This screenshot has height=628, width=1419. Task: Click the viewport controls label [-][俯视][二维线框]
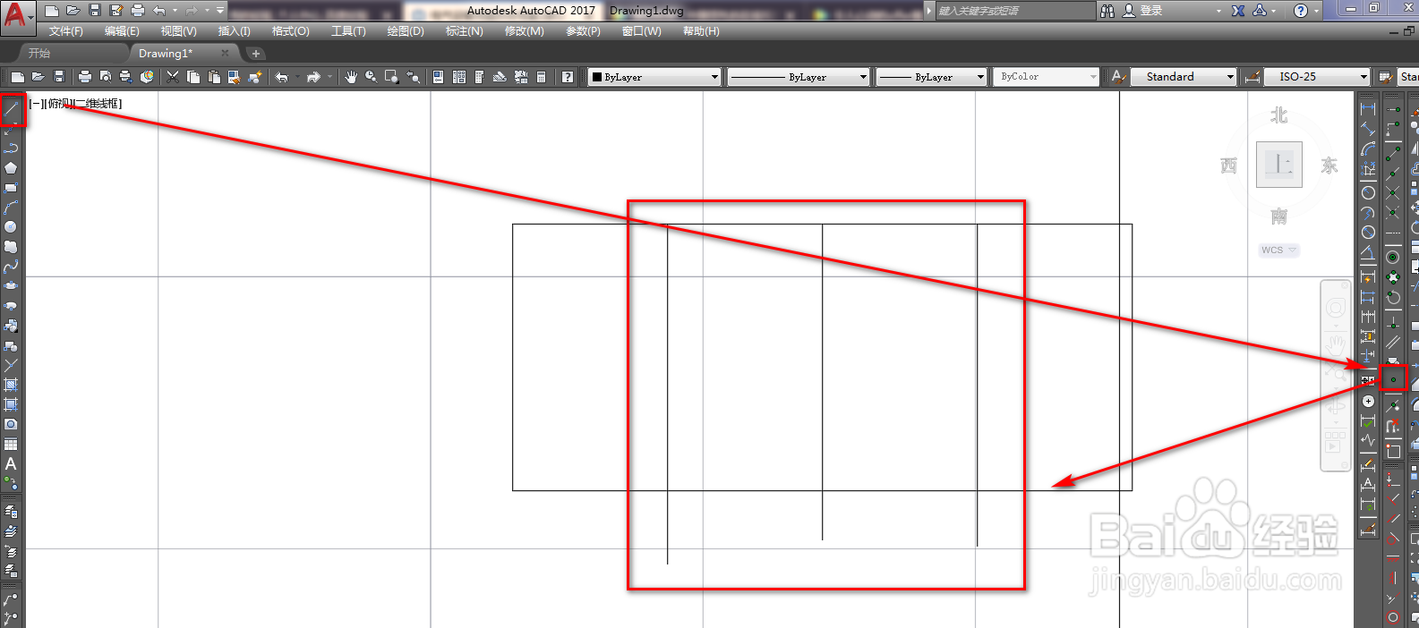pos(75,104)
